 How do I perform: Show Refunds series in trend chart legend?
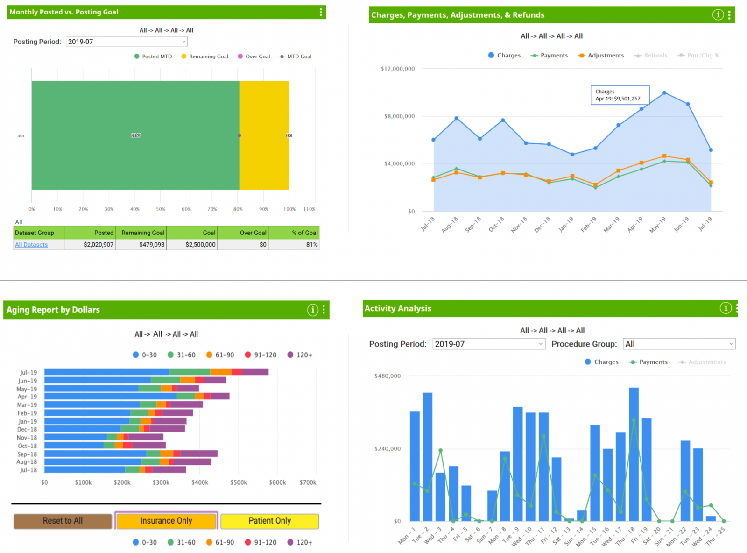[x=650, y=55]
